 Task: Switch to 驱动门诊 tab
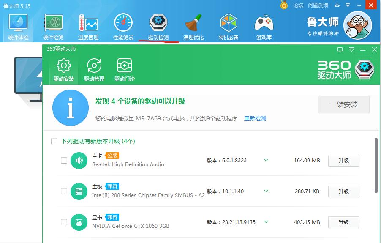125,70
